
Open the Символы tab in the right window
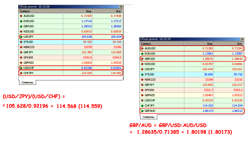[148, 117]
